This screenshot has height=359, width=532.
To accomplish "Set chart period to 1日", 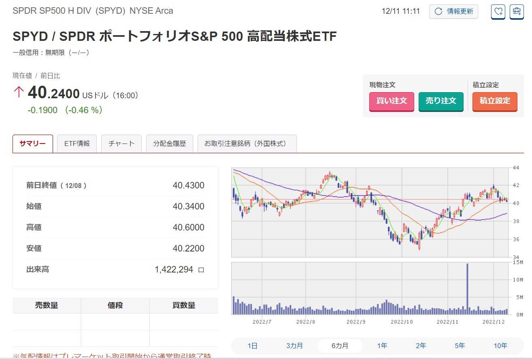I will click(x=252, y=346).
